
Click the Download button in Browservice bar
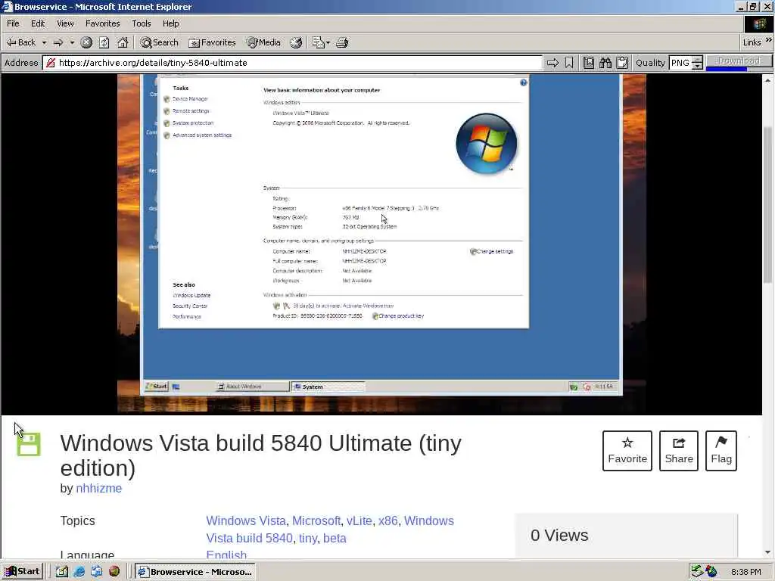point(739,61)
